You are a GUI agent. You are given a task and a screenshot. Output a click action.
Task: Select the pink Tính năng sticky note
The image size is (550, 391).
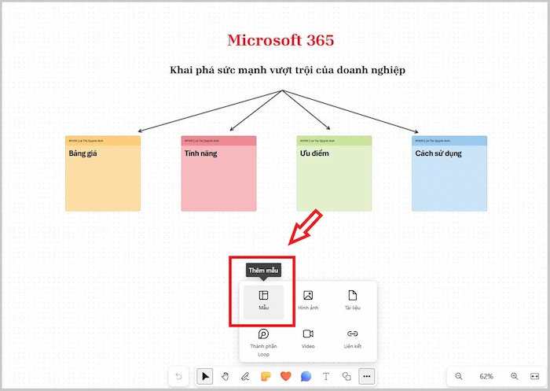[x=218, y=174]
